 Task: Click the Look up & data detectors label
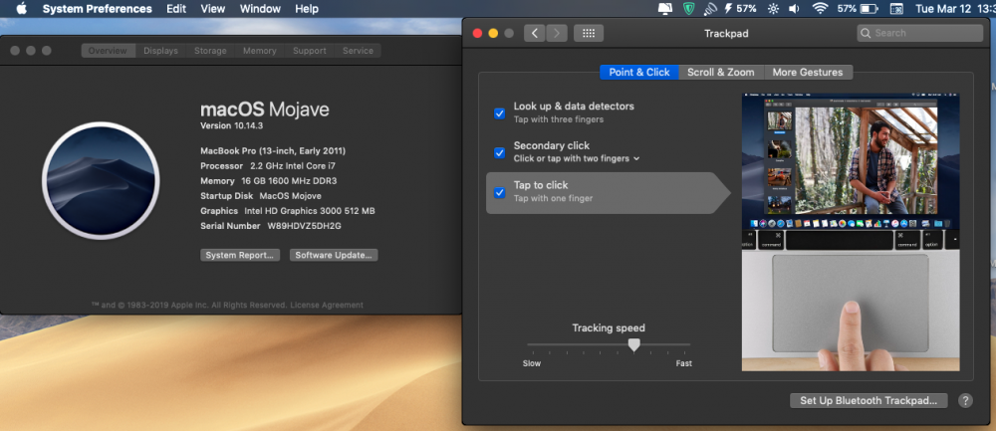(x=574, y=106)
